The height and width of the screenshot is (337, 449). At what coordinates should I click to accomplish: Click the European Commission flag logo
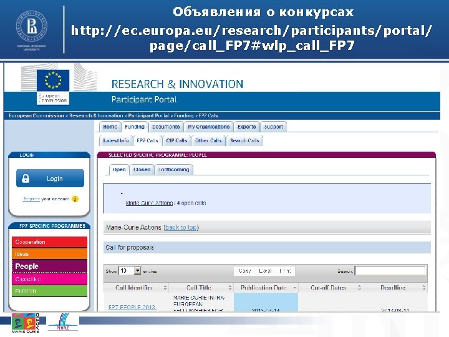[x=53, y=87]
